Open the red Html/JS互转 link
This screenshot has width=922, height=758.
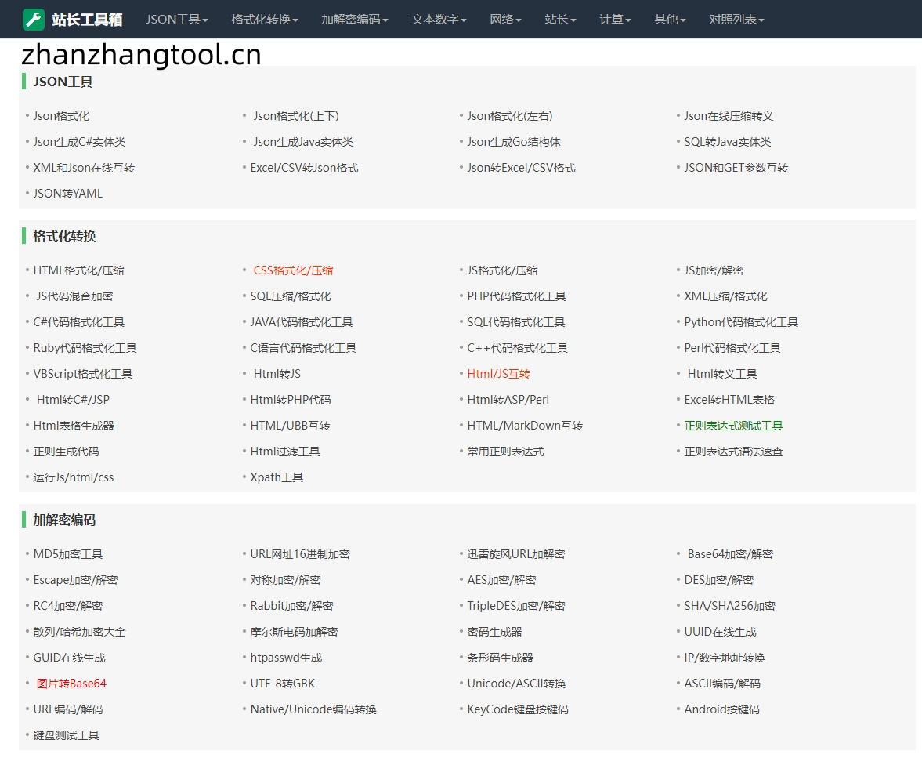[499, 374]
